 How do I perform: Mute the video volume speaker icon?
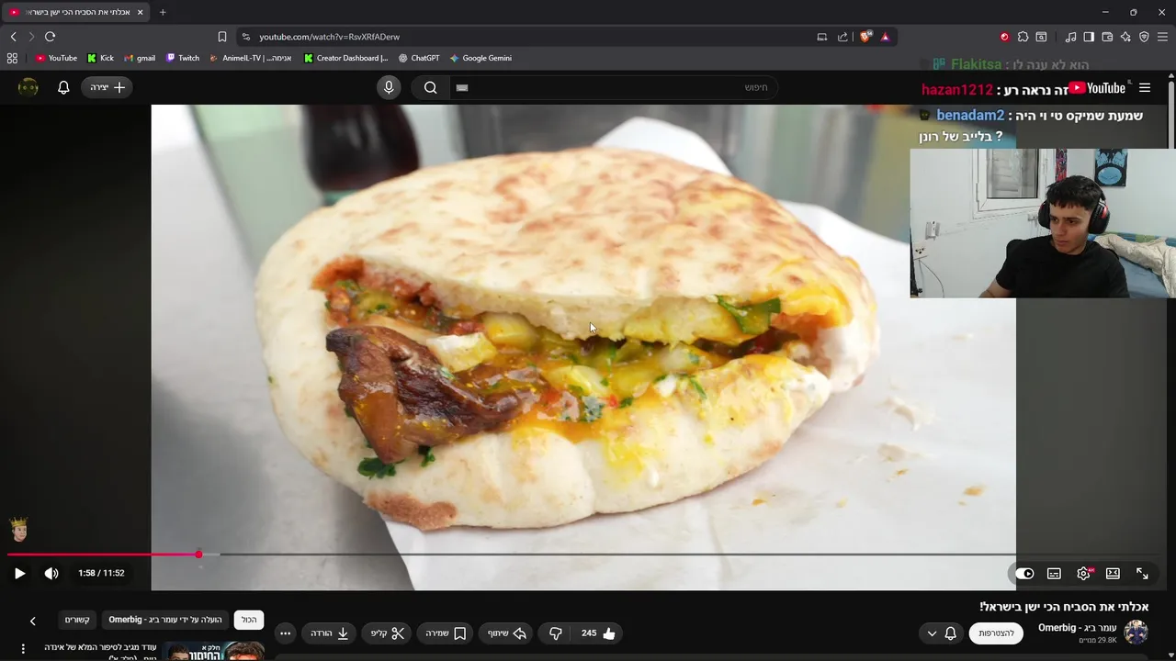pos(51,573)
